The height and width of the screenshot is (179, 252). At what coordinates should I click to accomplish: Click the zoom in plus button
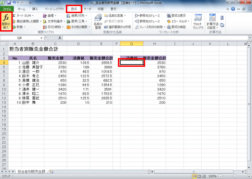click(x=249, y=176)
